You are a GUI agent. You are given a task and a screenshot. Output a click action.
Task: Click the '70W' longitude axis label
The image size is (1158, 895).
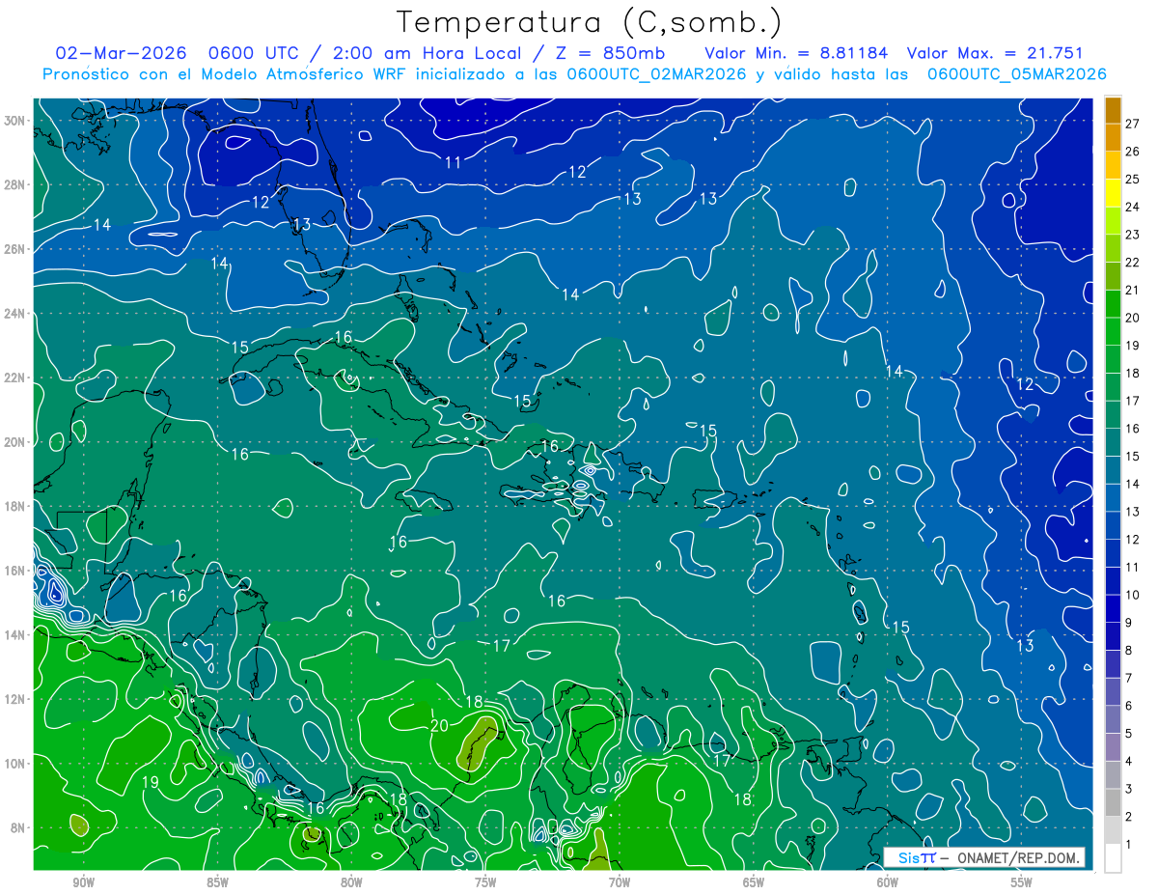620,882
